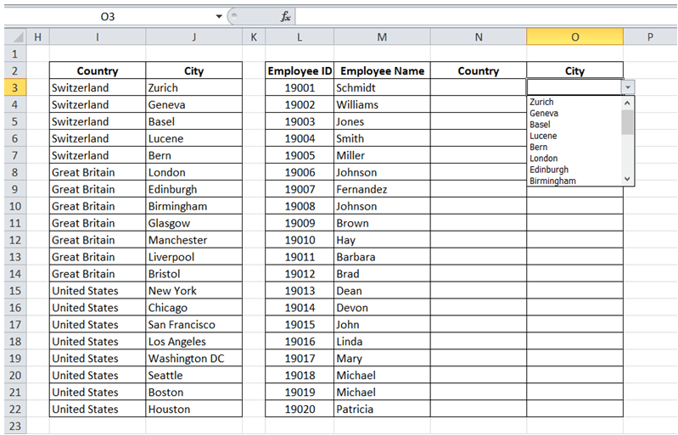
Task: Click employee ID cell 19001
Action: (300, 87)
